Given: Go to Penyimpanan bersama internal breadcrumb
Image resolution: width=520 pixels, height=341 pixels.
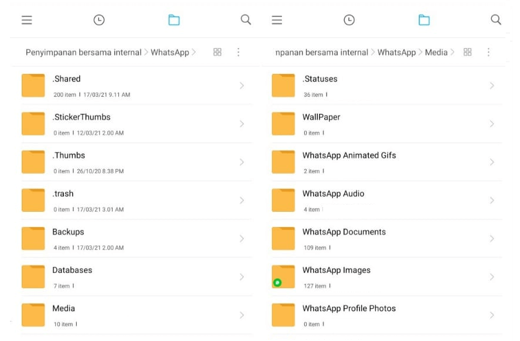Looking at the screenshot, I should click(84, 52).
